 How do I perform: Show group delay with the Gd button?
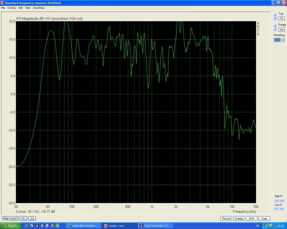(x=32, y=218)
